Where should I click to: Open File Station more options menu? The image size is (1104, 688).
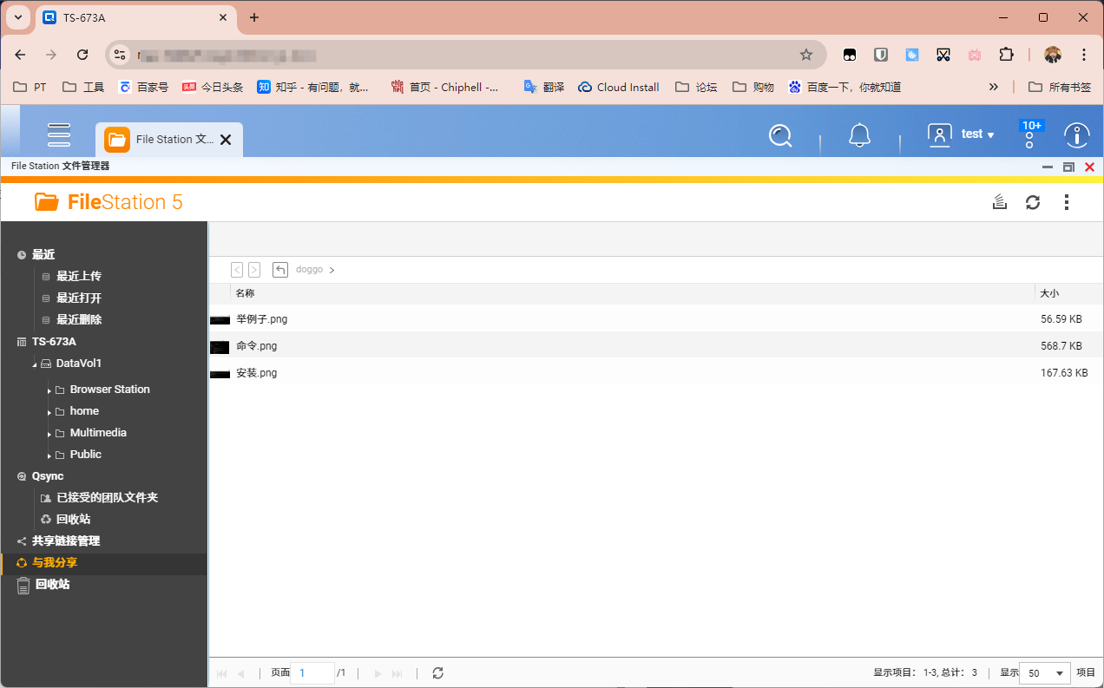(x=1067, y=202)
